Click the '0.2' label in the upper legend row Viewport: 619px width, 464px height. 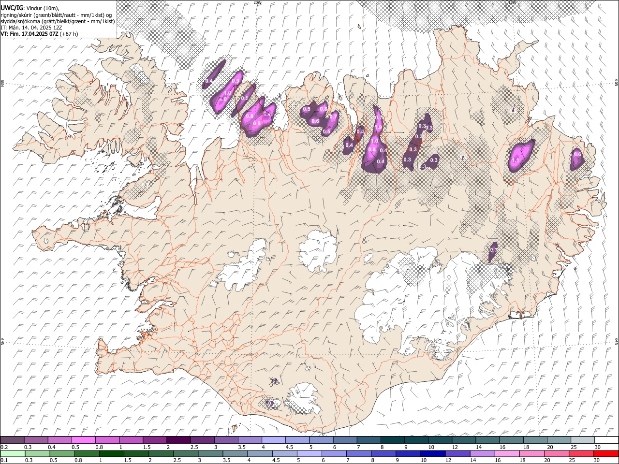point(5,447)
